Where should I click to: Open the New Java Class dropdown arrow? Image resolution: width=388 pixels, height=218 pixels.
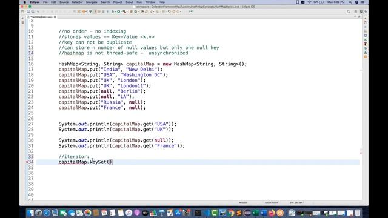tap(138, 12)
